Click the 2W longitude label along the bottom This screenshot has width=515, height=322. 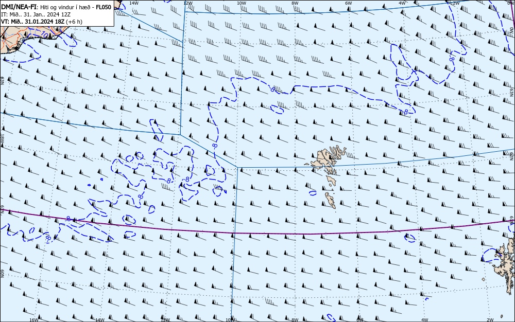click(x=490, y=320)
